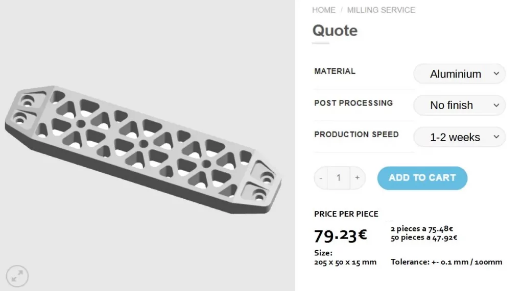Click the fullscreen expand icon on the preview
This screenshot has height=291, width=523.
pos(17,276)
